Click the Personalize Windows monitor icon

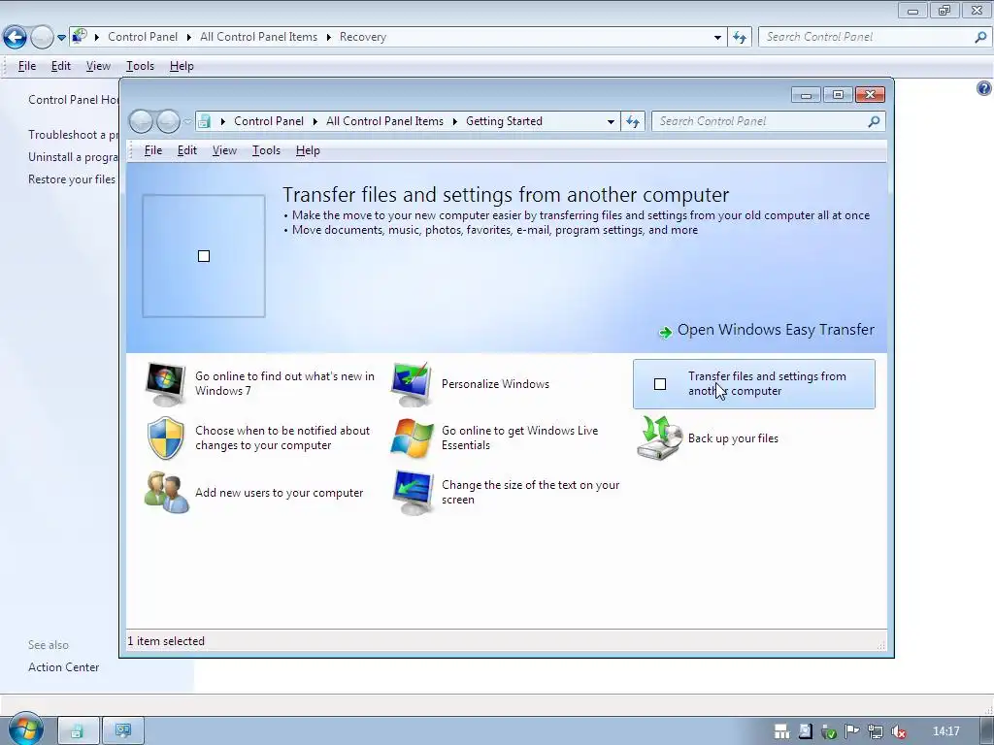[x=412, y=384]
